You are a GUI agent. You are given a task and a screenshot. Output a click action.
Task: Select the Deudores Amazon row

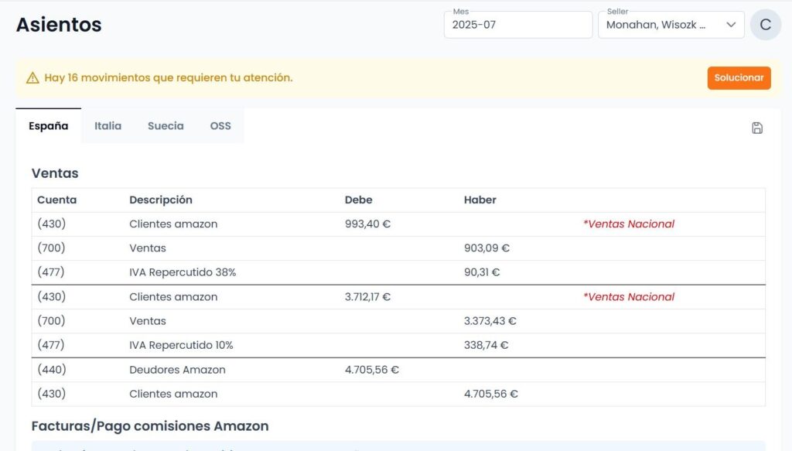coord(398,370)
